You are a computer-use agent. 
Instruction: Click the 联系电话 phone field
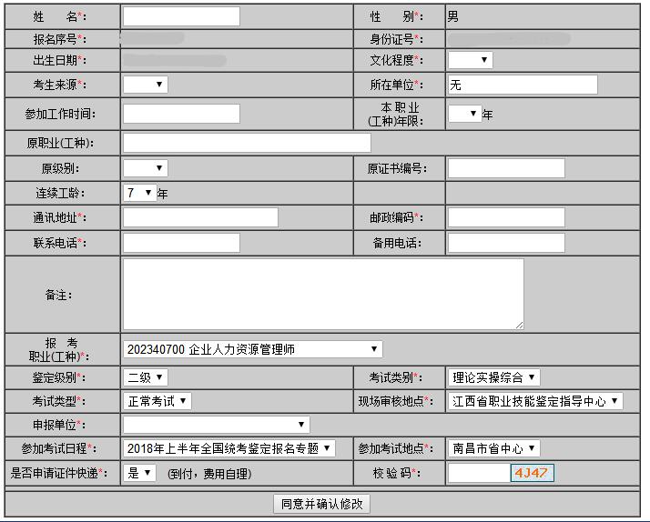[181, 243]
